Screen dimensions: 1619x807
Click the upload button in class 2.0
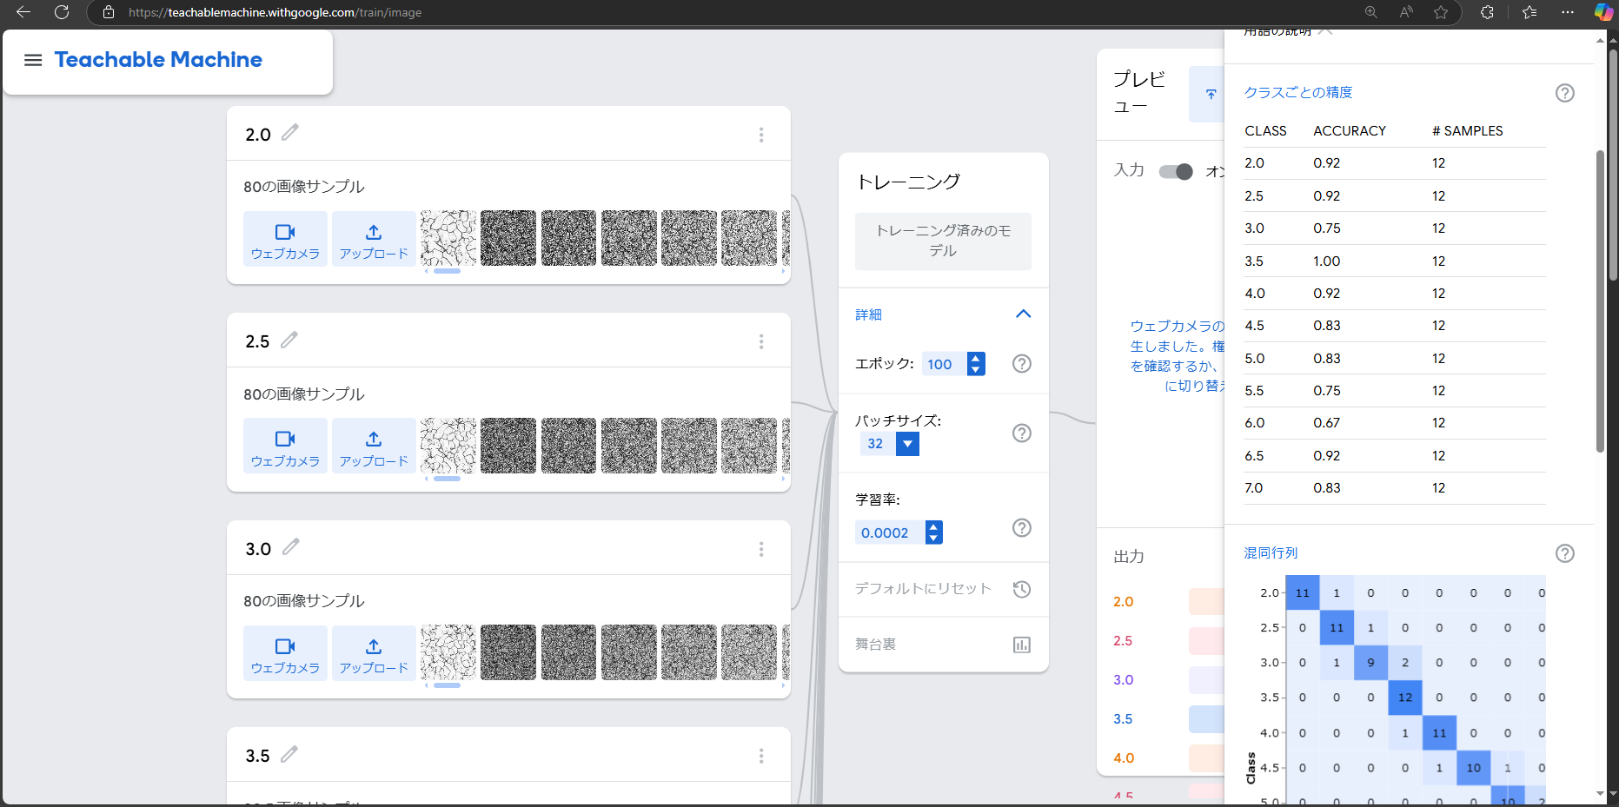pyautogui.click(x=374, y=239)
